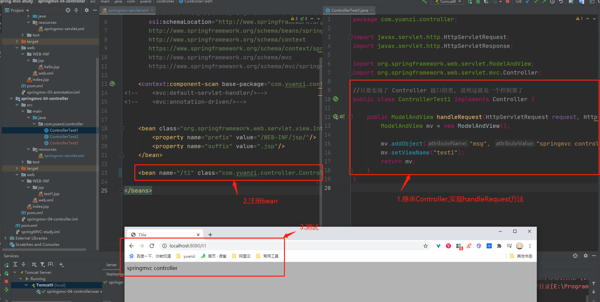Build the project with the hammer icon
Viewport: 600px width, 302px height.
pos(425,2)
